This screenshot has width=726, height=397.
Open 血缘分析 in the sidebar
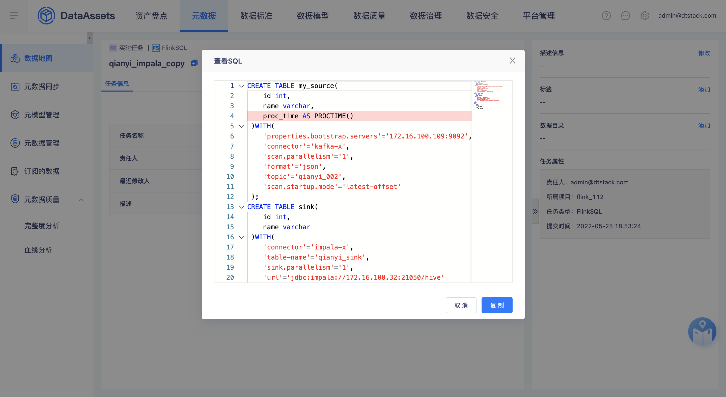point(38,250)
